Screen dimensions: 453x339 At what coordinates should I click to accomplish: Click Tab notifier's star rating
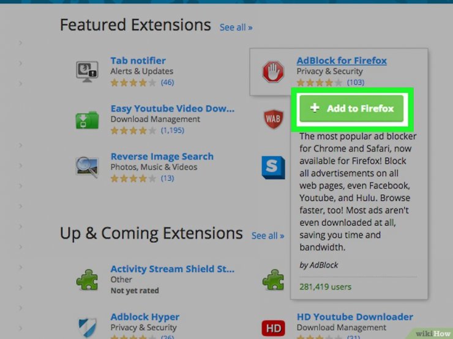[133, 82]
